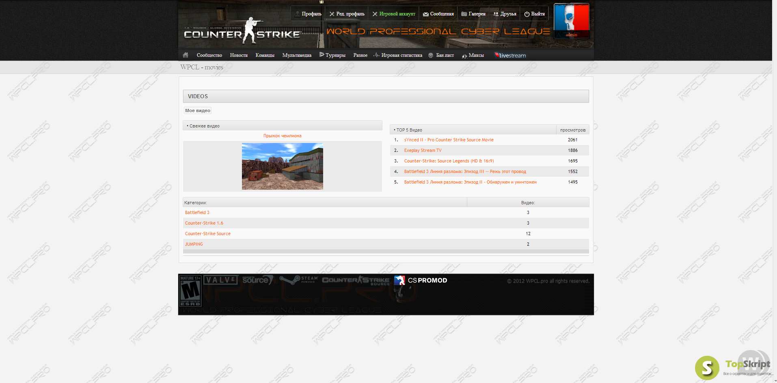Open the Exeplay Stream TV video link
Screen dimensions: 777x383
pyautogui.click(x=423, y=150)
